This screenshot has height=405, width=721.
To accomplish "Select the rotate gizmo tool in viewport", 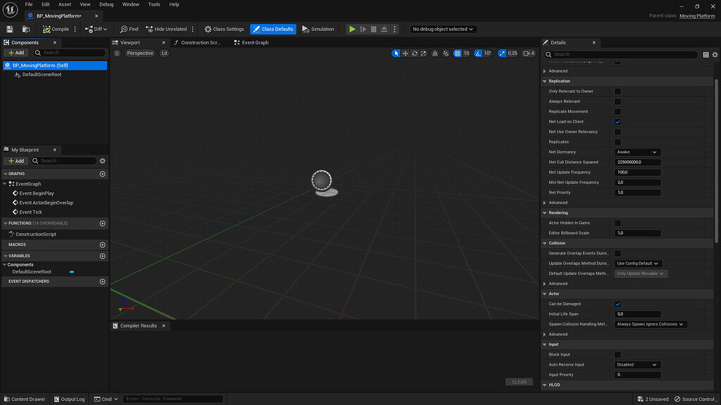I will coord(415,53).
